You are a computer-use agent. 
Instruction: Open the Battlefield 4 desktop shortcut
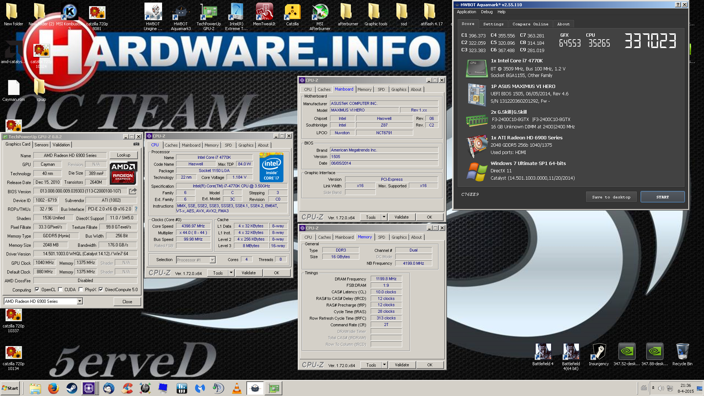(x=543, y=355)
